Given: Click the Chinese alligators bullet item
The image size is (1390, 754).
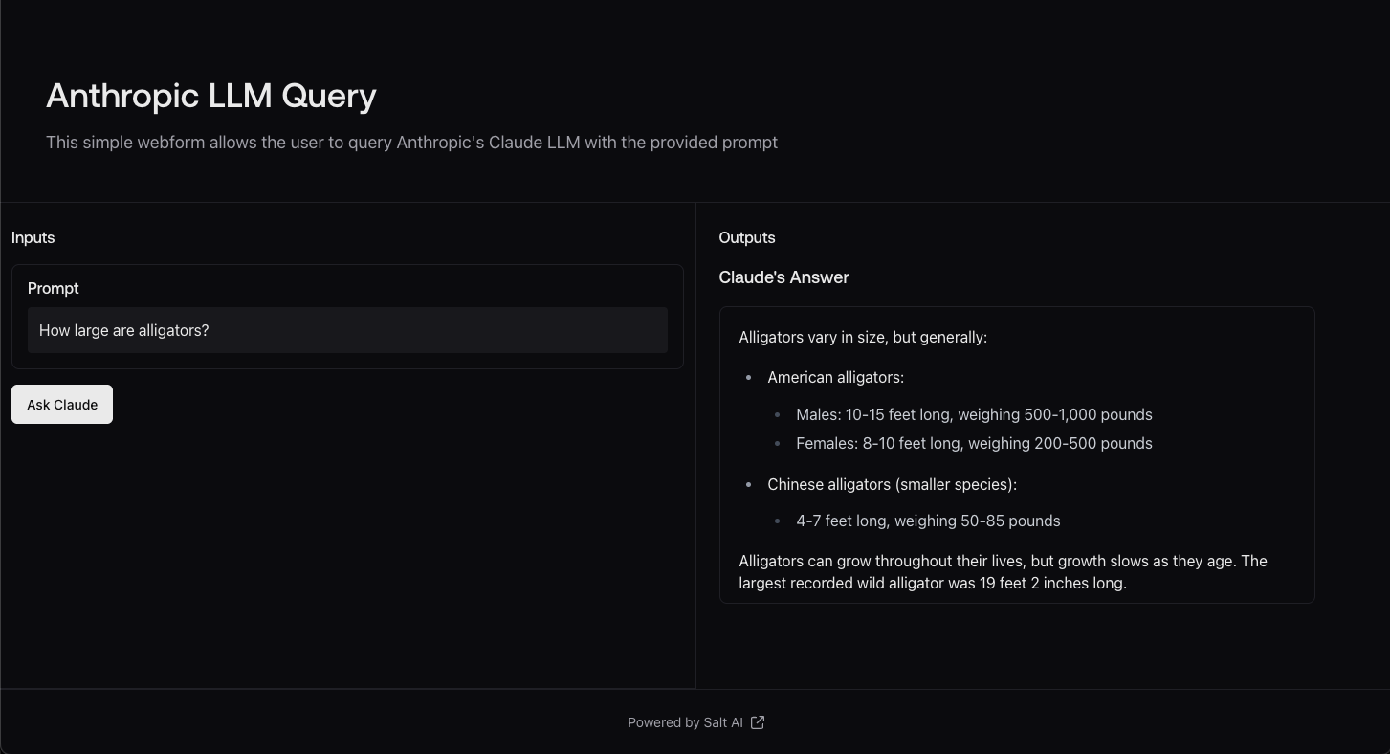Looking at the screenshot, I should click(892, 484).
